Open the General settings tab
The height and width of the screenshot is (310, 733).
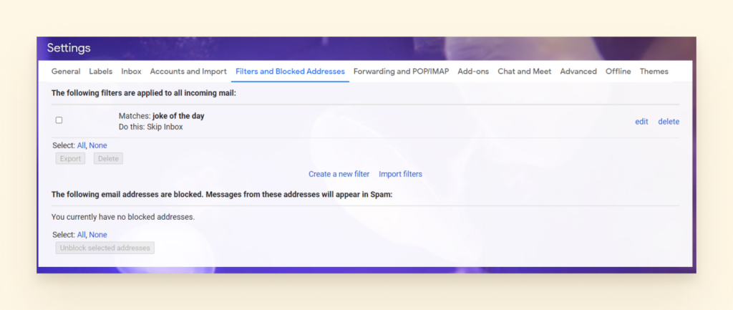click(x=65, y=72)
